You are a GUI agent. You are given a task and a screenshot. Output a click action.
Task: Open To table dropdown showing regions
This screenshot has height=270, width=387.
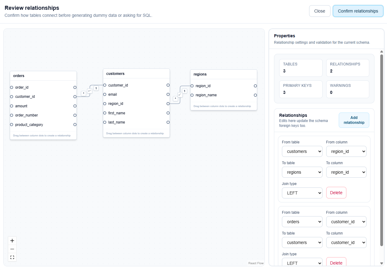tap(302, 172)
